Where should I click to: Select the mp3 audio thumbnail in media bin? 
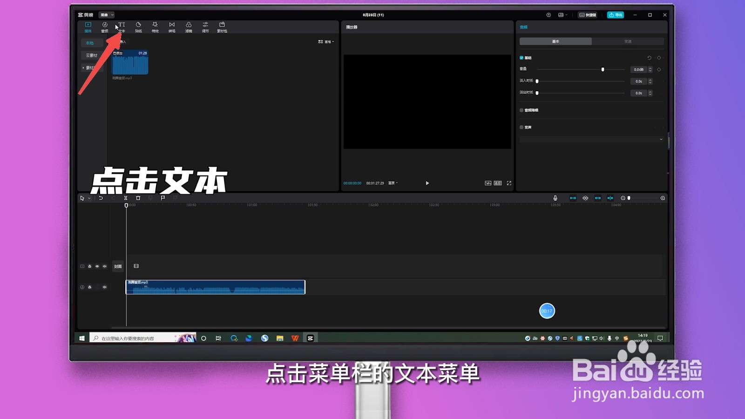pyautogui.click(x=130, y=62)
